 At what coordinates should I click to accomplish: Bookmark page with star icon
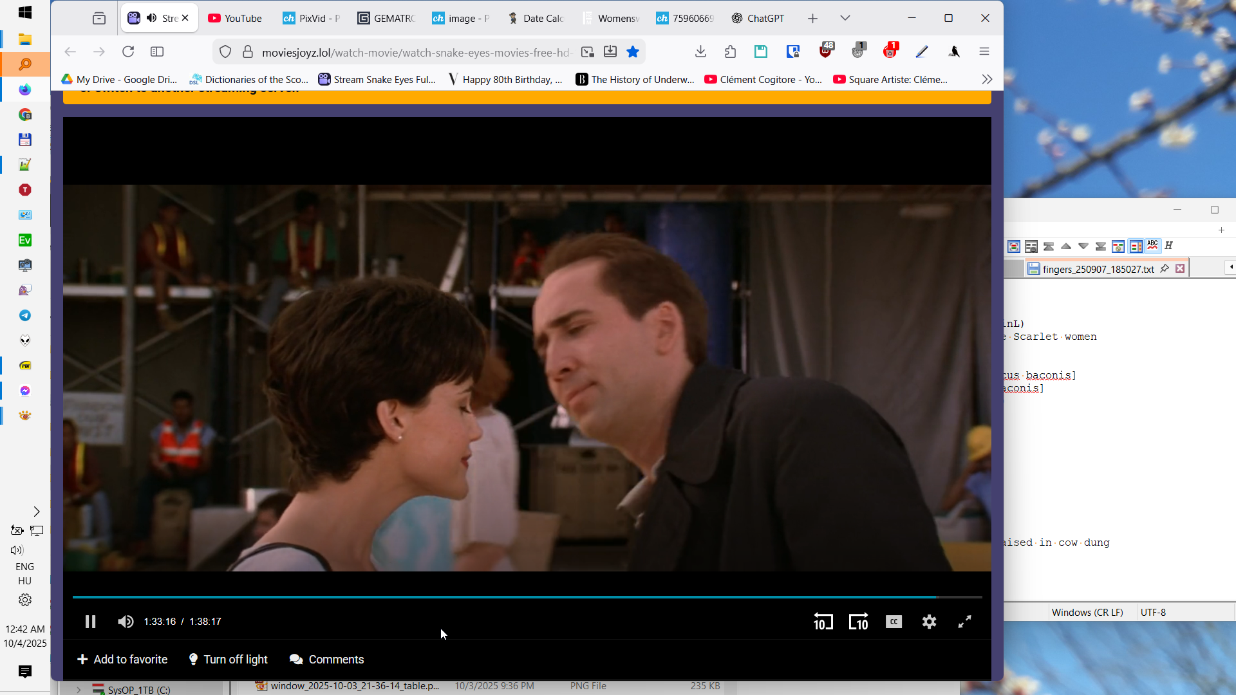click(x=633, y=52)
